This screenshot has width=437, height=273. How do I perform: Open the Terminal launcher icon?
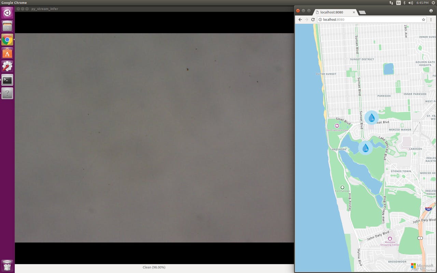[7, 80]
